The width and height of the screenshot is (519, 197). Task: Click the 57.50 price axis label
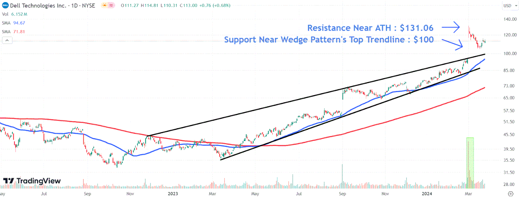509,111
